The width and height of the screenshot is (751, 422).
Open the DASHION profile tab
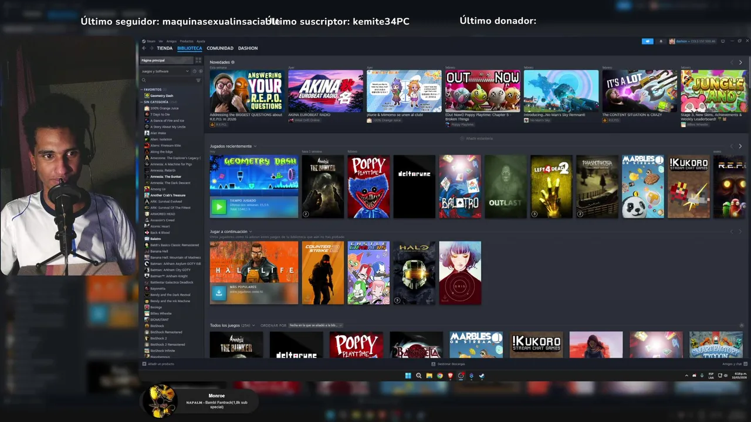pos(248,48)
